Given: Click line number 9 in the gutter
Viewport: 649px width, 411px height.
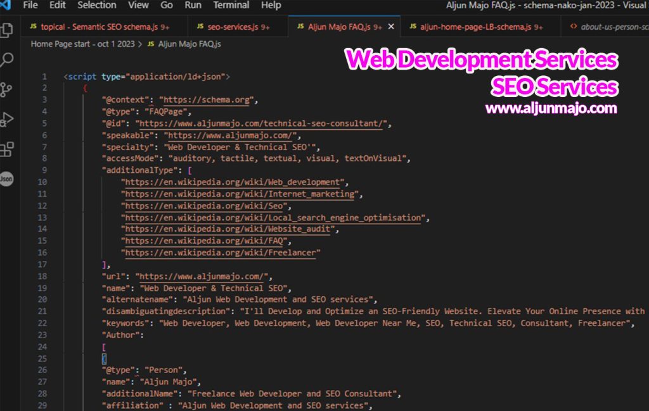Looking at the screenshot, I should [x=44, y=170].
